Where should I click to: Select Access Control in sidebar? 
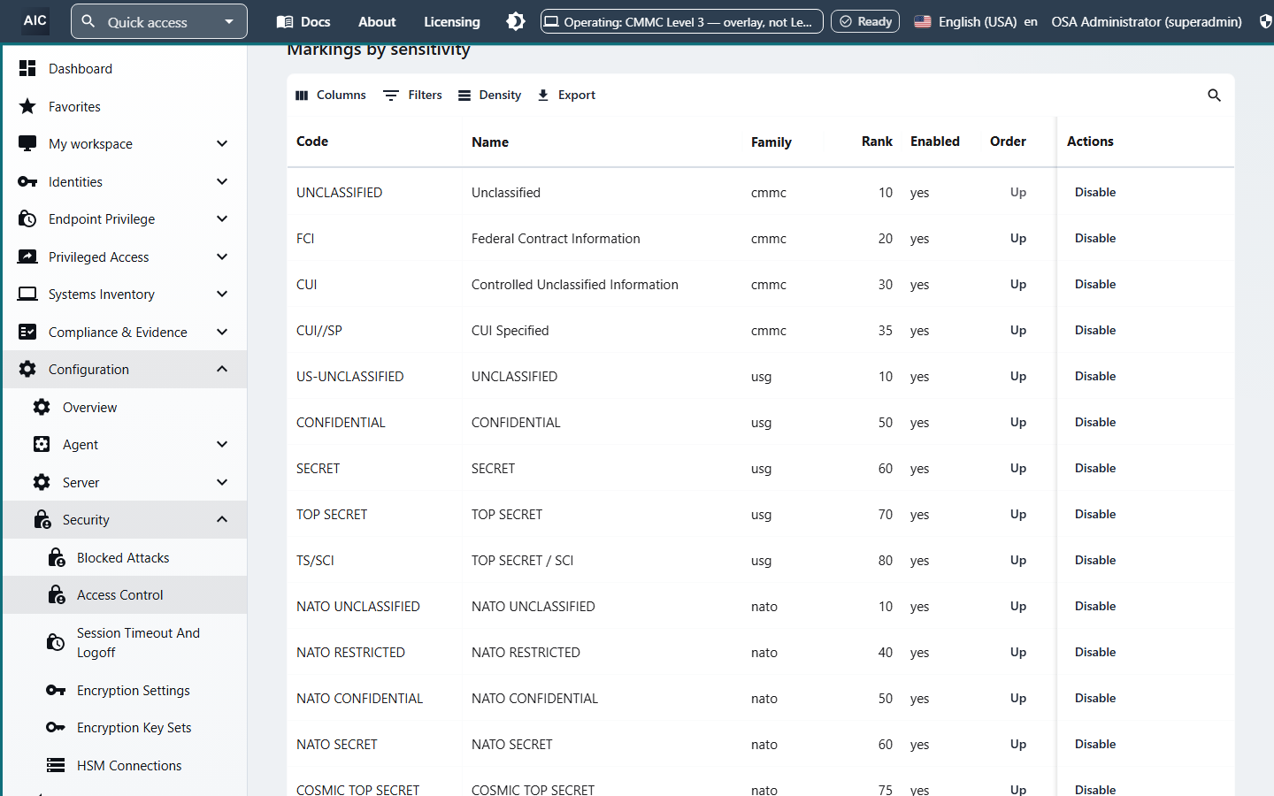click(125, 594)
